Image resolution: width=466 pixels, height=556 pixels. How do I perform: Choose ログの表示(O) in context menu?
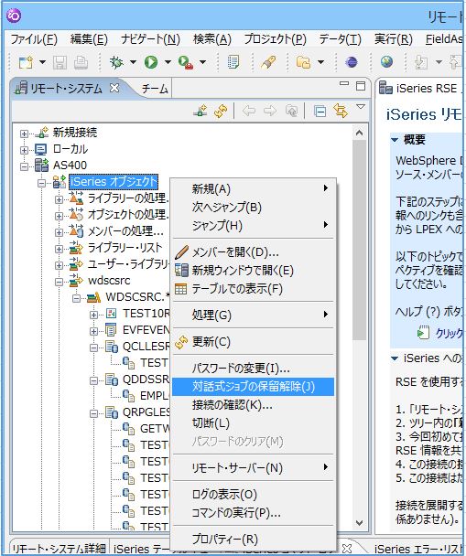[x=253, y=495]
